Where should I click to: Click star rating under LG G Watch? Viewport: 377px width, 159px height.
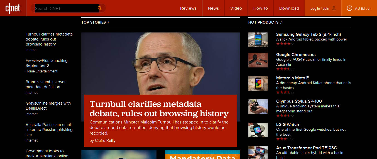click(x=285, y=139)
